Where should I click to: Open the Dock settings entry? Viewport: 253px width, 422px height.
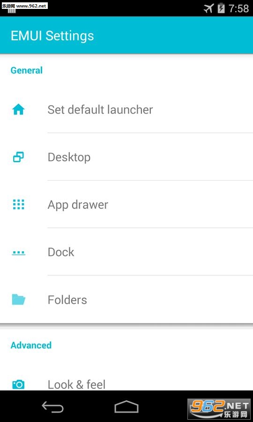point(126,252)
